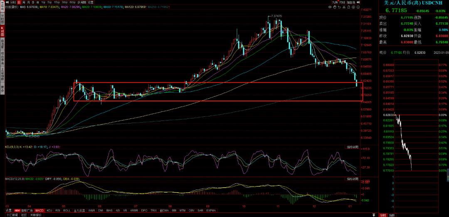
Task: Open 设置 in the bottom indicator bar
Action: 9,210
